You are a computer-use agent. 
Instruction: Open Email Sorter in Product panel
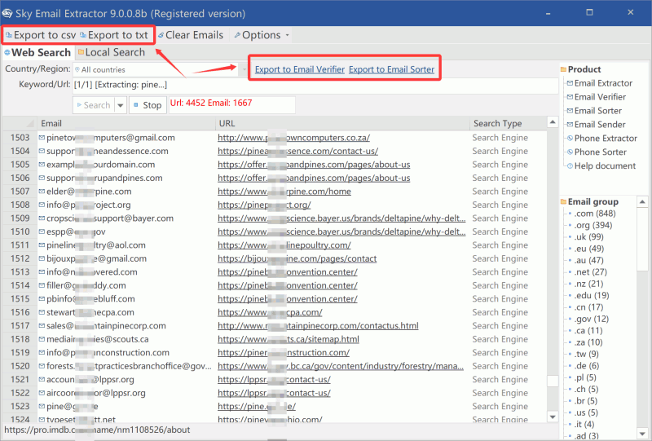[x=594, y=111]
